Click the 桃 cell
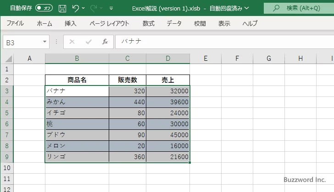The width and height of the screenshot is (334, 192). [77, 124]
